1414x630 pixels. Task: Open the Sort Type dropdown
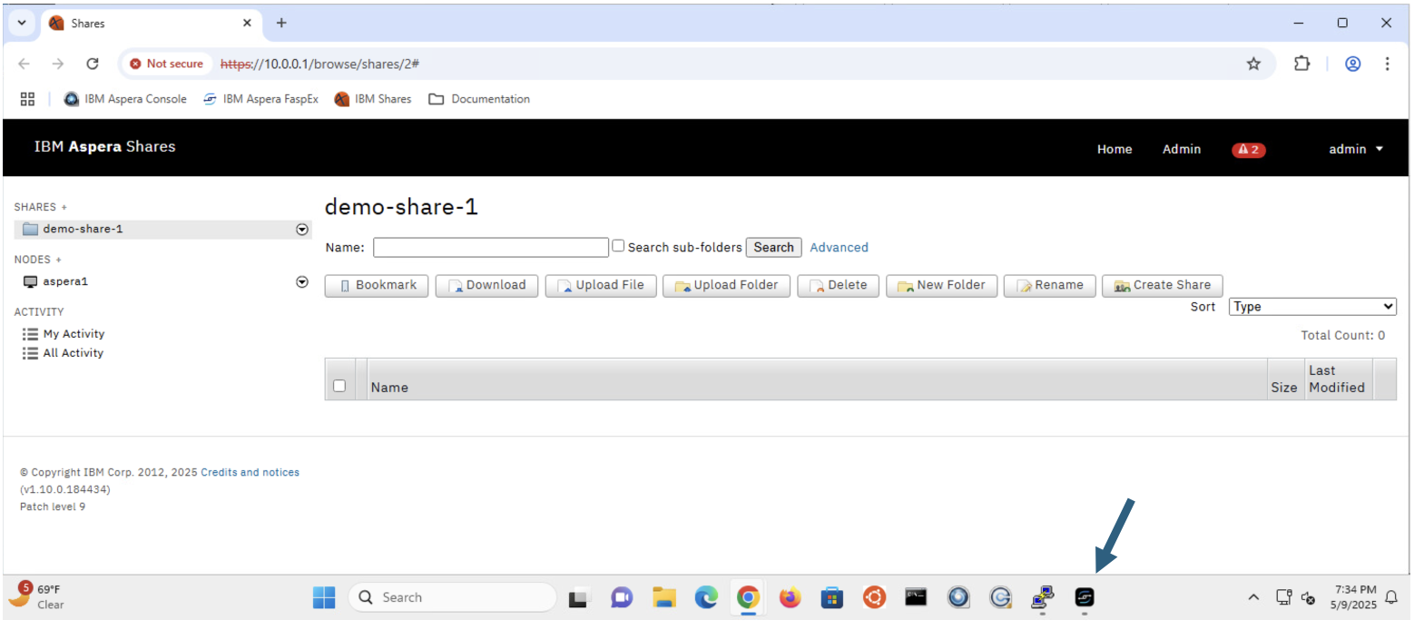pyautogui.click(x=1312, y=307)
